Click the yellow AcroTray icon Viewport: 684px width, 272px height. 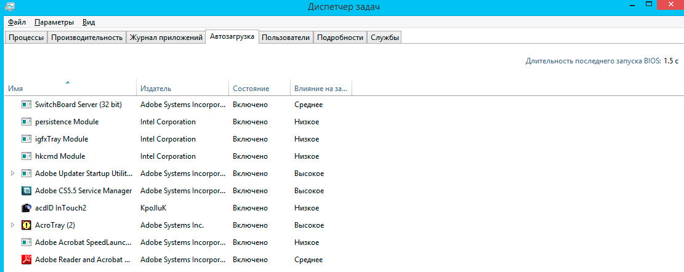click(26, 225)
